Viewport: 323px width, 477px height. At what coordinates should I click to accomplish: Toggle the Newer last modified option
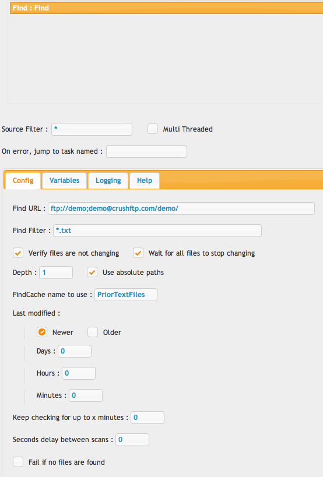tap(42, 332)
